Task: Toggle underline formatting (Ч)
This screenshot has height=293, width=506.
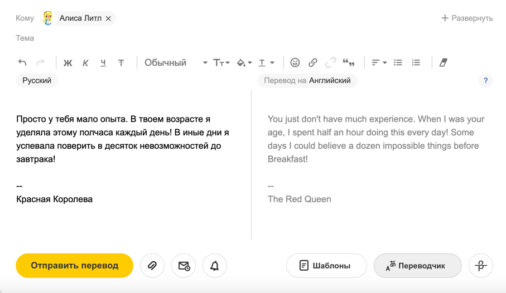Action: coord(103,63)
